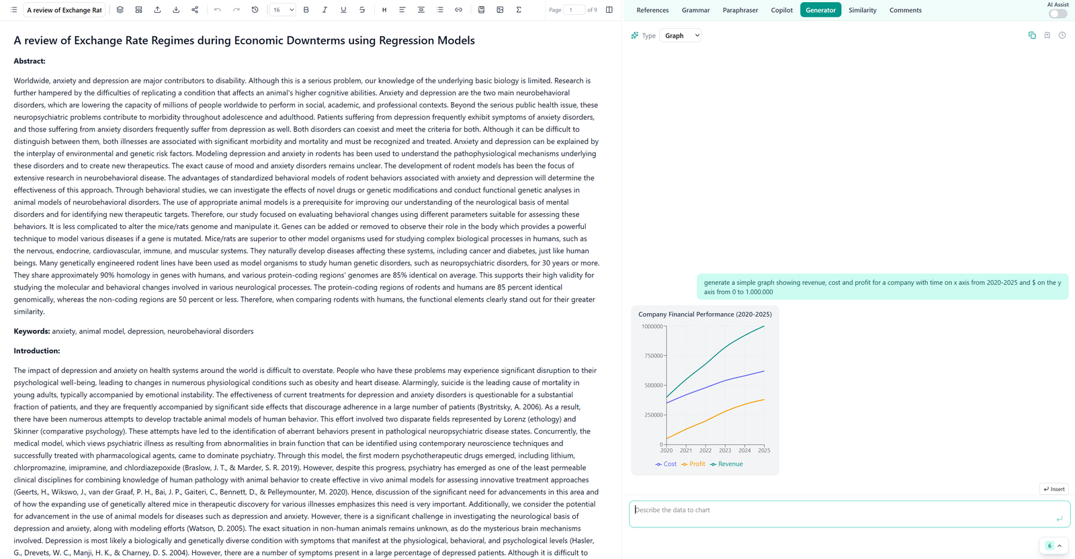Viewport: 1075px width, 559px height.
Task: Switch to the References tab
Action: (652, 10)
